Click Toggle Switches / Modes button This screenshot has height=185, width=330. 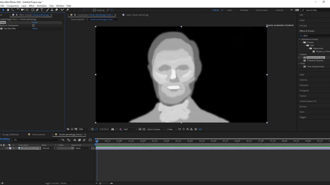[55, 183]
